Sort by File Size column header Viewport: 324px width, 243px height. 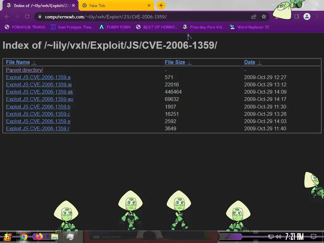click(175, 62)
